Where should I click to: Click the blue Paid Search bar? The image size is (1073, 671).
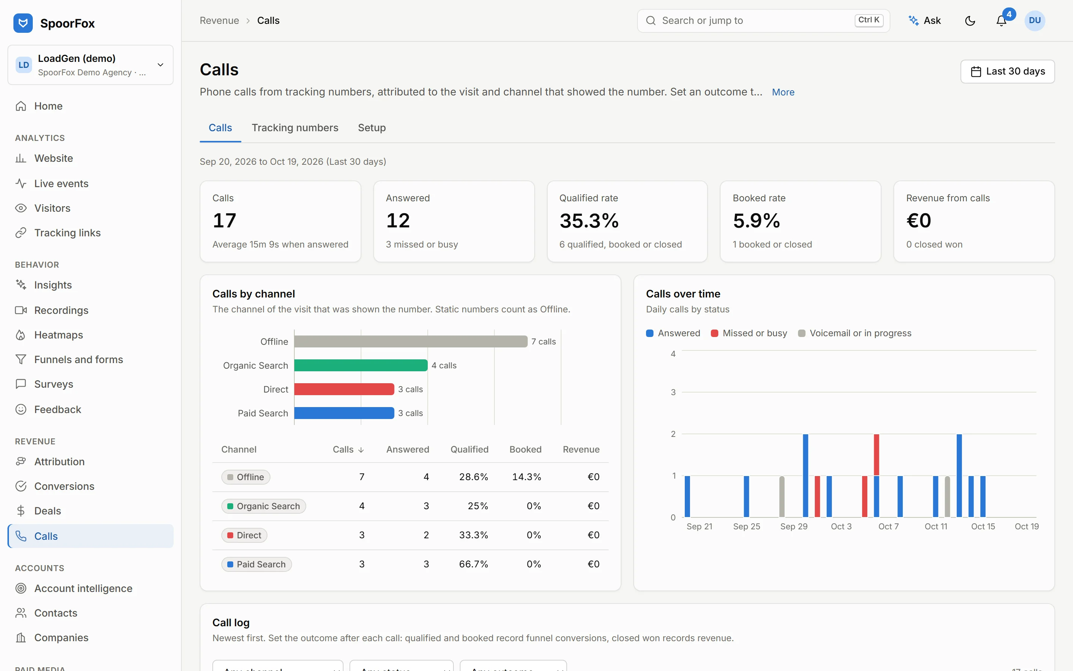click(x=344, y=413)
